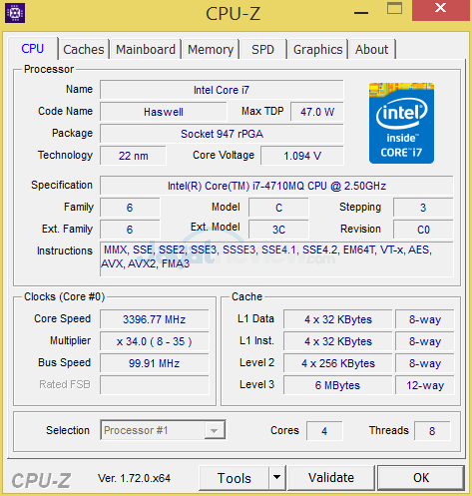Screen dimensions: 472x496
Task: Close the CPU-Z window
Action: pos(441,9)
